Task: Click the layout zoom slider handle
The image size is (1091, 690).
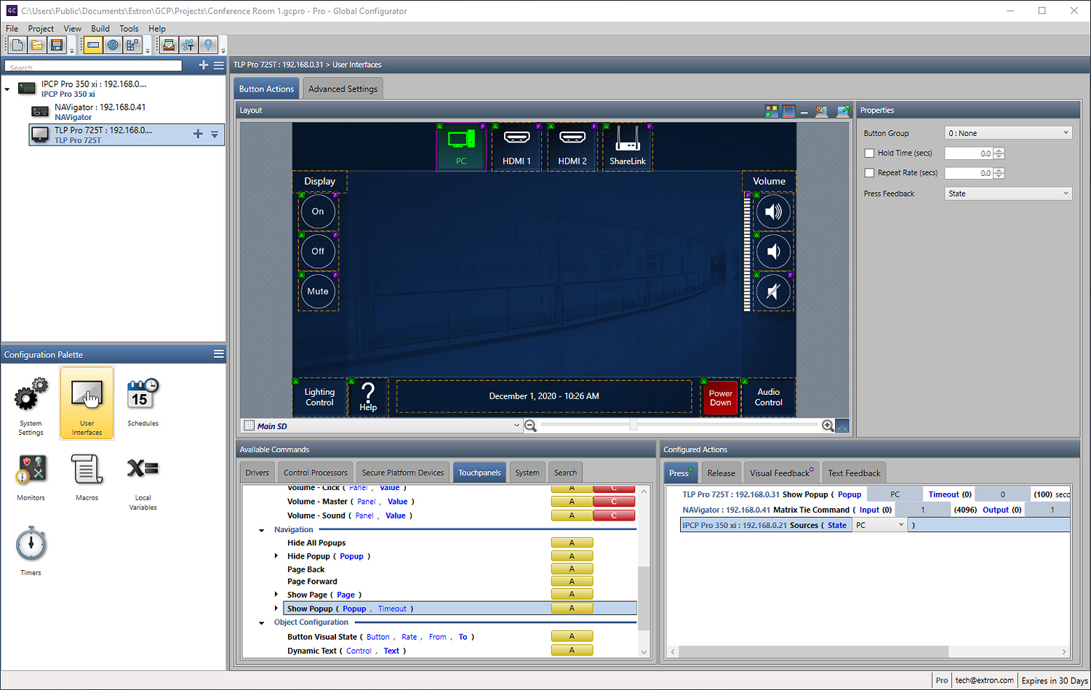Action: pos(633,425)
